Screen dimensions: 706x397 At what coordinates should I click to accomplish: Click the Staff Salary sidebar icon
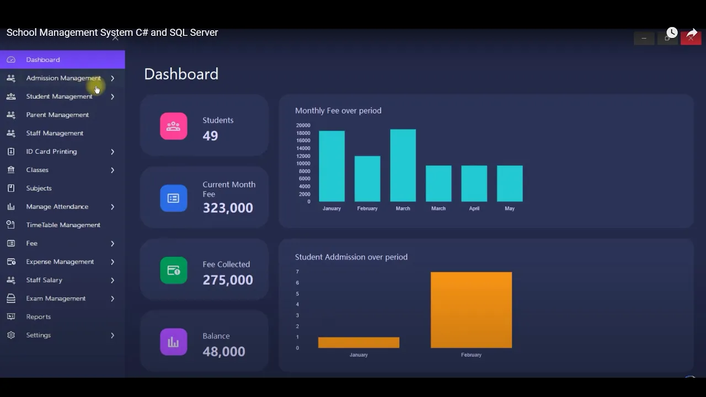pyautogui.click(x=11, y=280)
